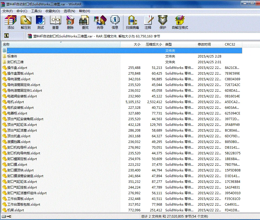Screen dimensions: 260x220
Task: Select 导向滚筒固定块1.sldprt file name
Action: pyautogui.click(x=25, y=90)
